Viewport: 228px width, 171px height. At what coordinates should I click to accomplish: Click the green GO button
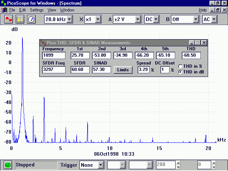click(x=8, y=165)
